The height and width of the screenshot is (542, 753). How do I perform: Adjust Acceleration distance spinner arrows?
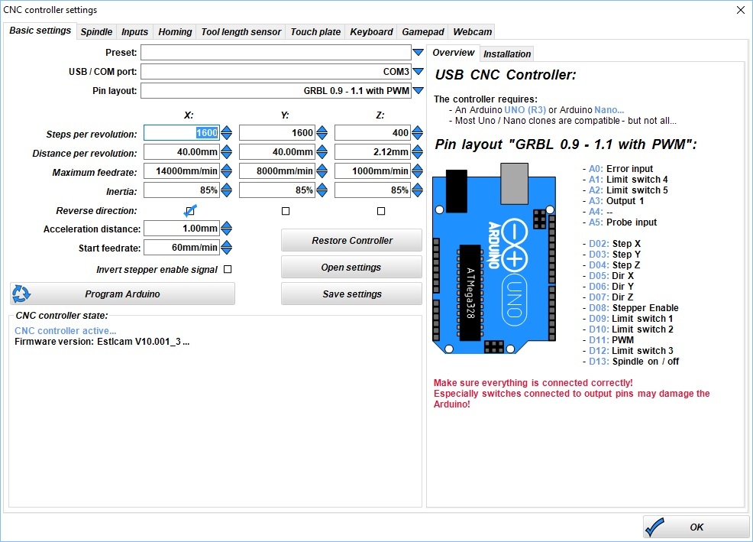click(227, 229)
